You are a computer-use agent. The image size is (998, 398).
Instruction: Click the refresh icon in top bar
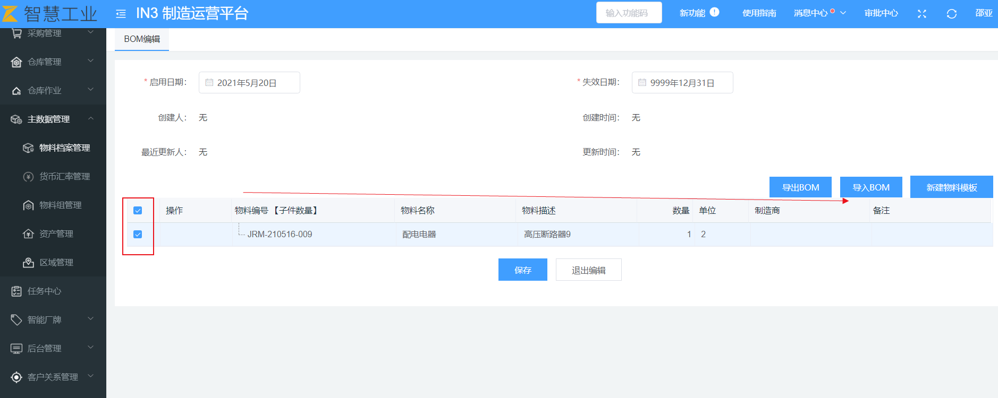[x=951, y=14]
